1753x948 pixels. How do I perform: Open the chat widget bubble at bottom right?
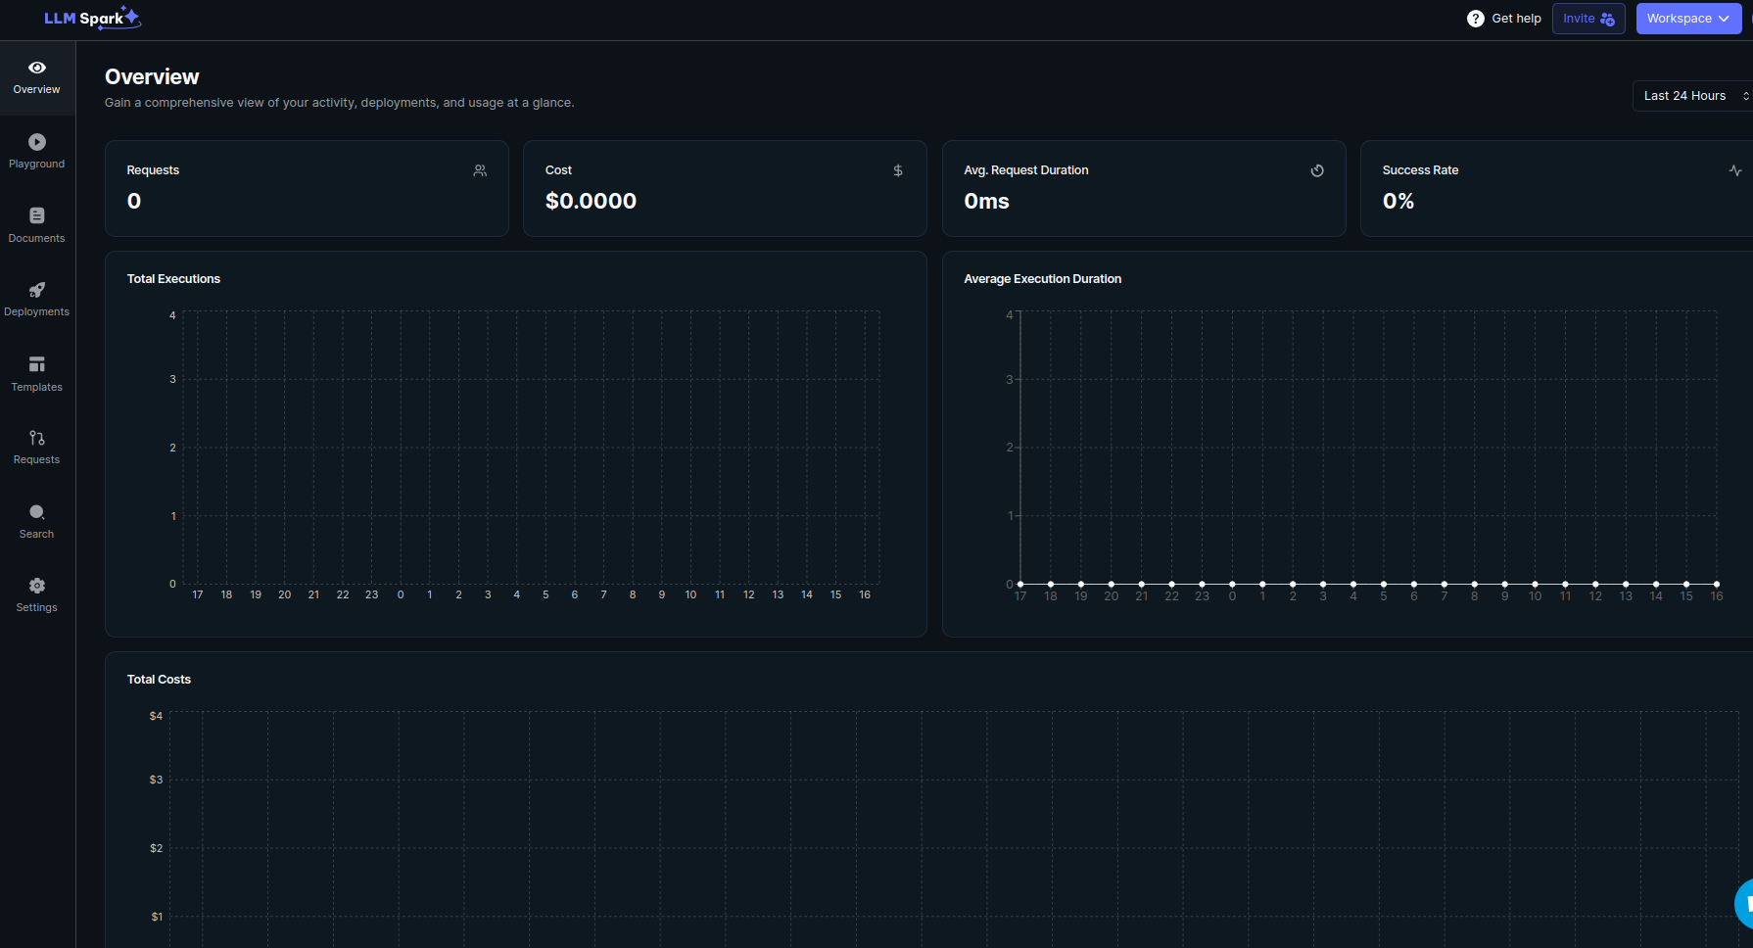coord(1743,903)
